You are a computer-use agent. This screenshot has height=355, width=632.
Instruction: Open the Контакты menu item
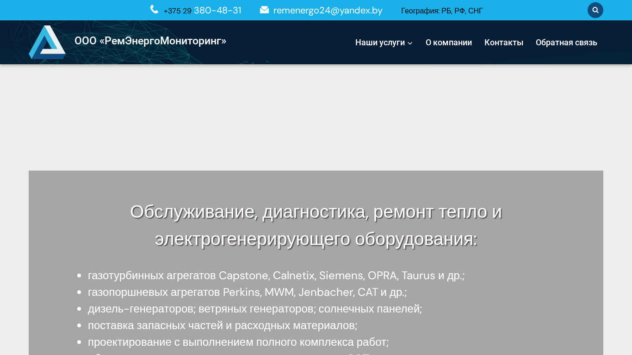click(x=504, y=43)
